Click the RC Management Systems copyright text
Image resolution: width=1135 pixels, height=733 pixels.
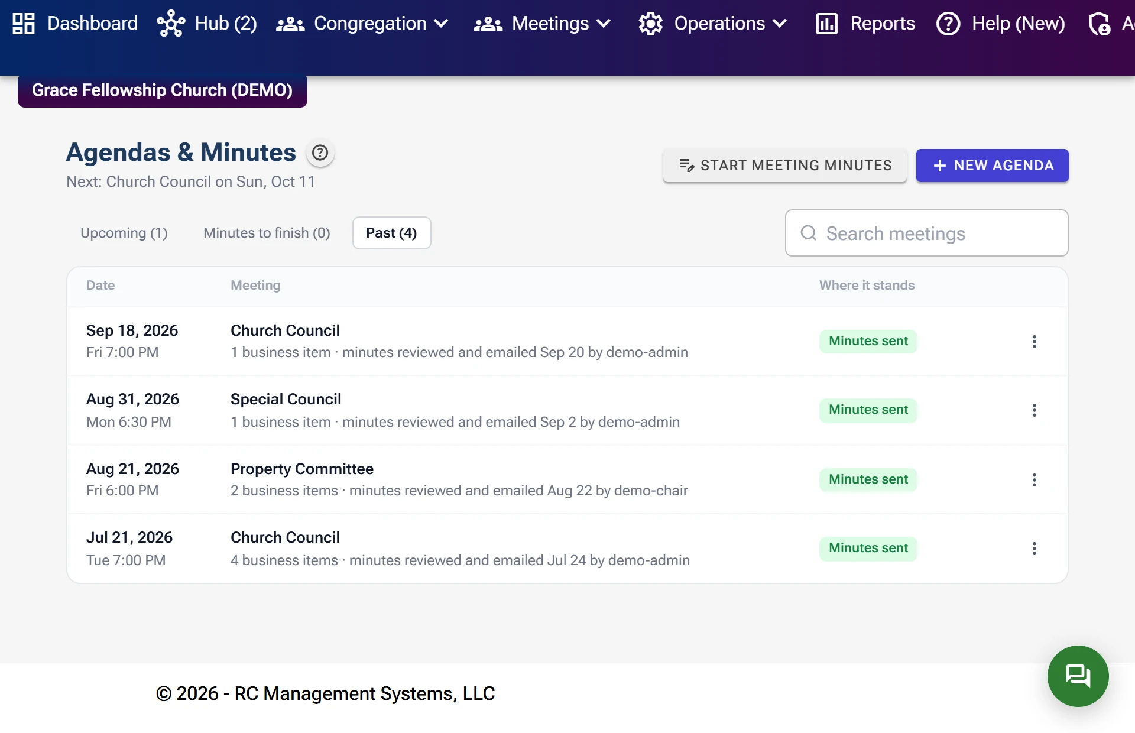pyautogui.click(x=325, y=693)
